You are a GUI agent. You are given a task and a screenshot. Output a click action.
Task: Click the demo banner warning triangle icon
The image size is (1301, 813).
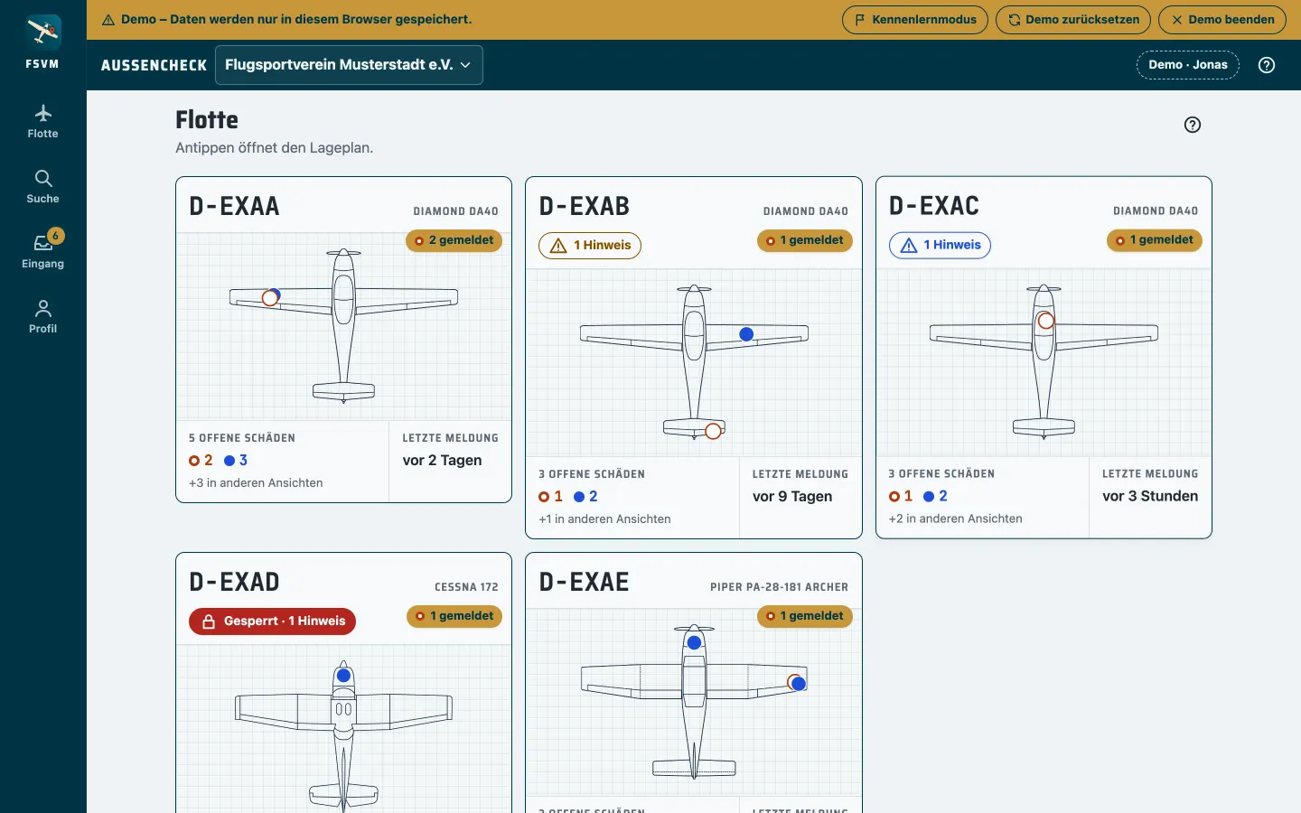(108, 20)
